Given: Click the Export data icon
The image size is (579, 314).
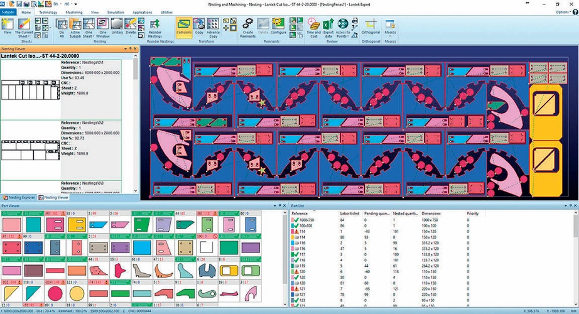Looking at the screenshot, I should (x=328, y=28).
